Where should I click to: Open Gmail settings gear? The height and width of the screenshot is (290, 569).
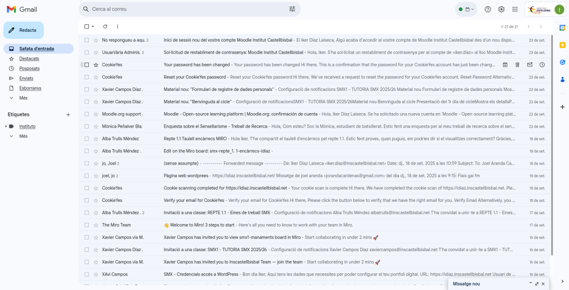501,9
